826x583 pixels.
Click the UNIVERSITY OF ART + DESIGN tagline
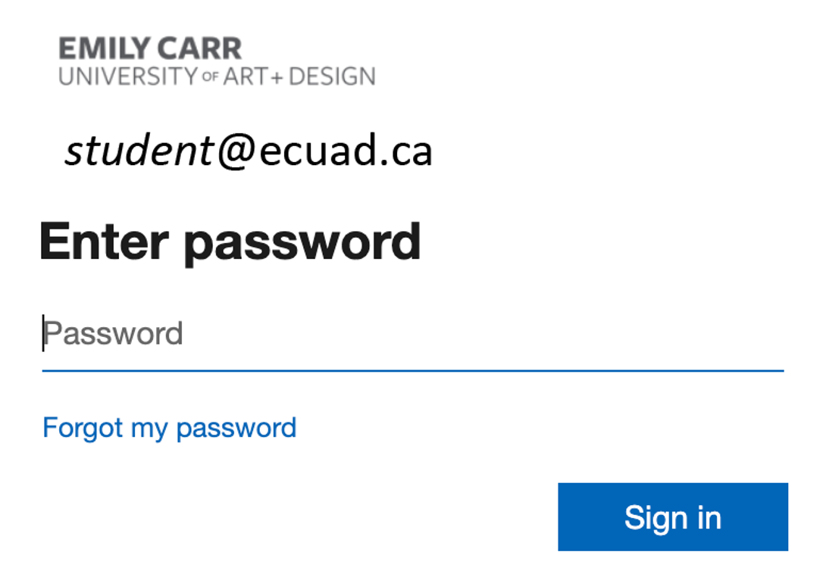click(217, 76)
